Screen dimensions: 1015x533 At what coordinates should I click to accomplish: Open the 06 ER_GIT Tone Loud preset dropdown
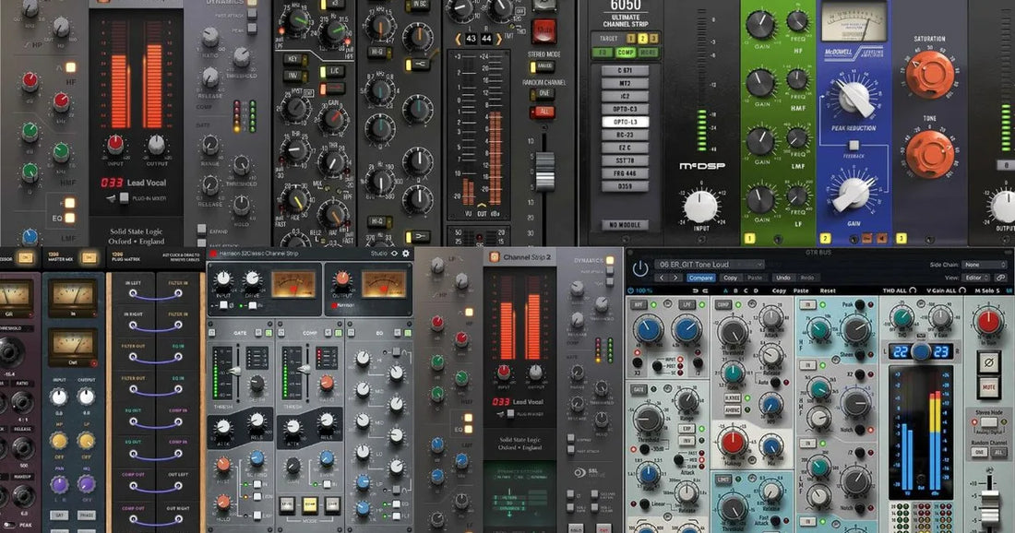click(x=710, y=264)
